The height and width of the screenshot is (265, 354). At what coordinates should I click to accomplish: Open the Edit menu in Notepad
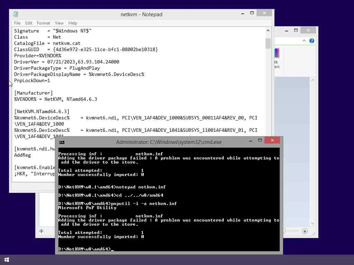(x=29, y=23)
